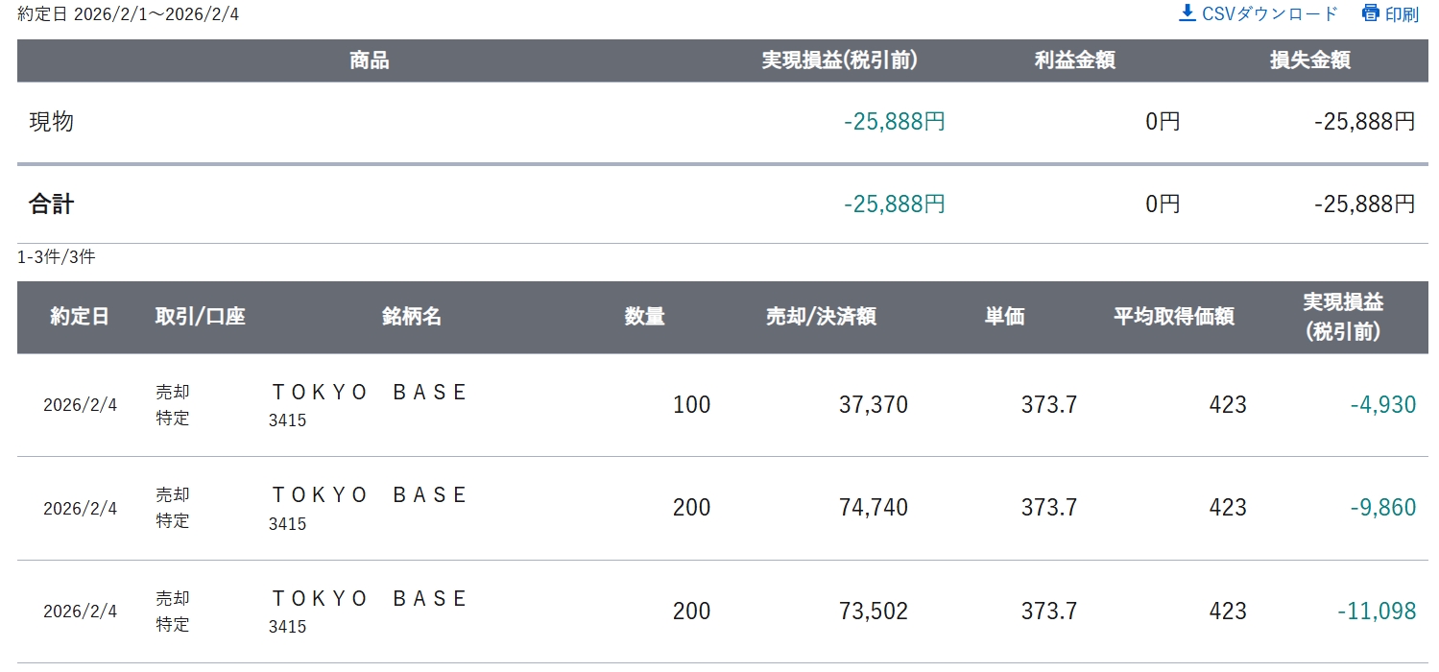The image size is (1439, 672).
Task: Click the printer icon
Action: 1371,13
